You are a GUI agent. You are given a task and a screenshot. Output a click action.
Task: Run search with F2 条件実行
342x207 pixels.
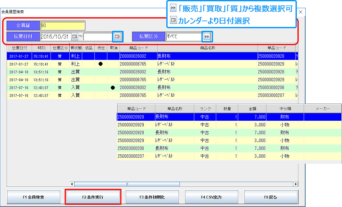coord(93,197)
